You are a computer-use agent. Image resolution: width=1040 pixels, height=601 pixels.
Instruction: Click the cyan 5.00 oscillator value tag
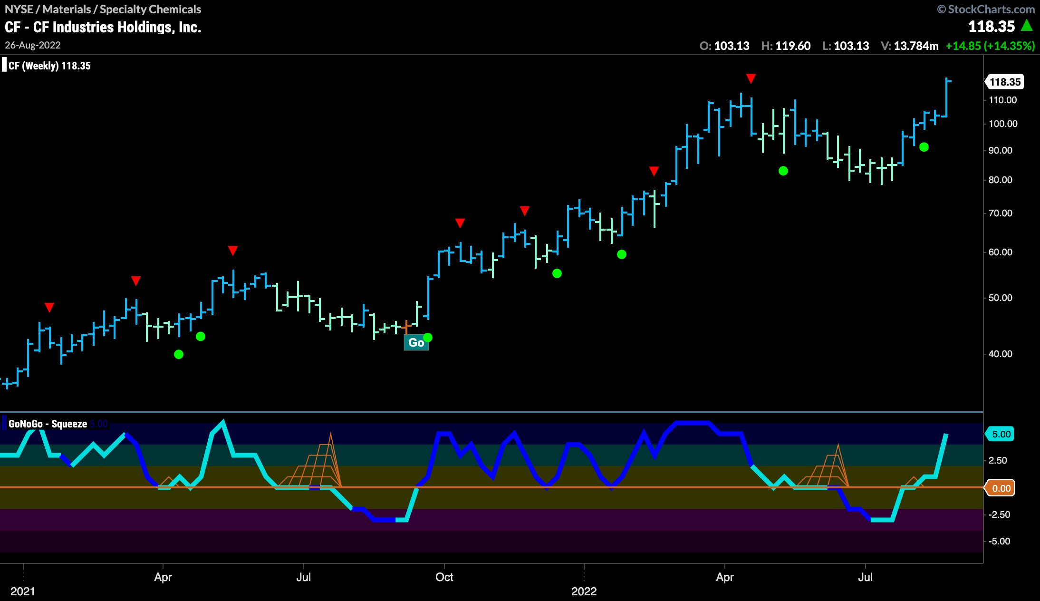[x=1000, y=434]
